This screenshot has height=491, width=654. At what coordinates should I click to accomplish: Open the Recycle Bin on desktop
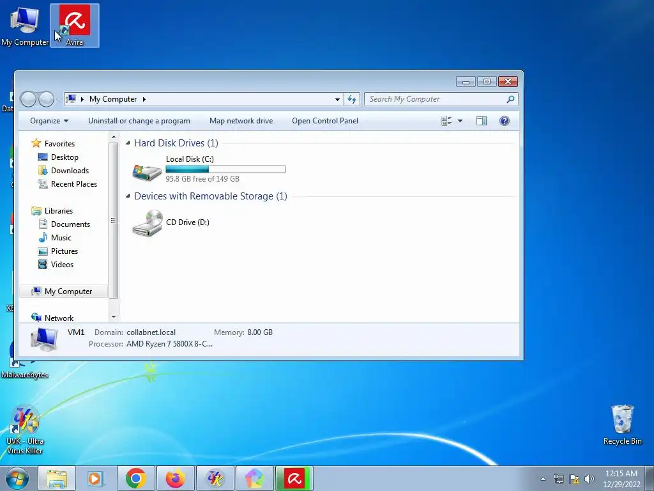point(622,425)
